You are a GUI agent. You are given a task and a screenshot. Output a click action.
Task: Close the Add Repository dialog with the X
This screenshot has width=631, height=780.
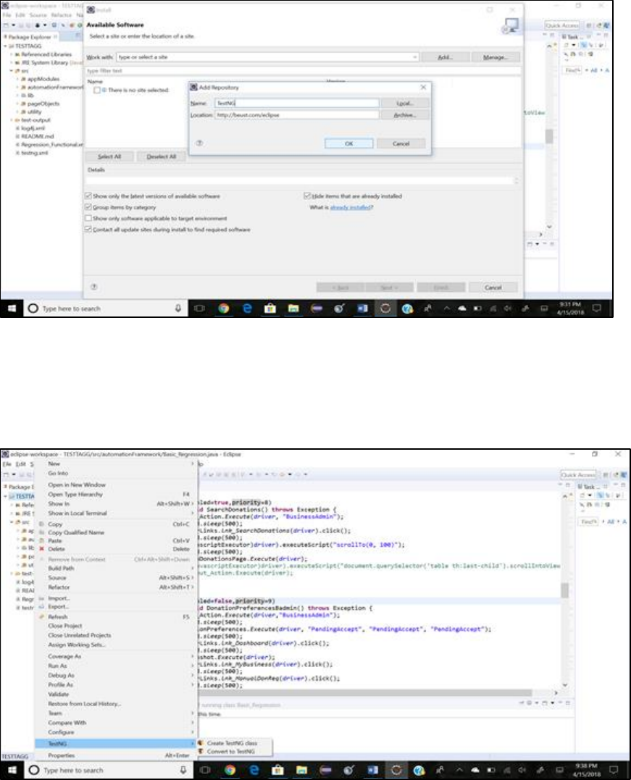pos(424,87)
